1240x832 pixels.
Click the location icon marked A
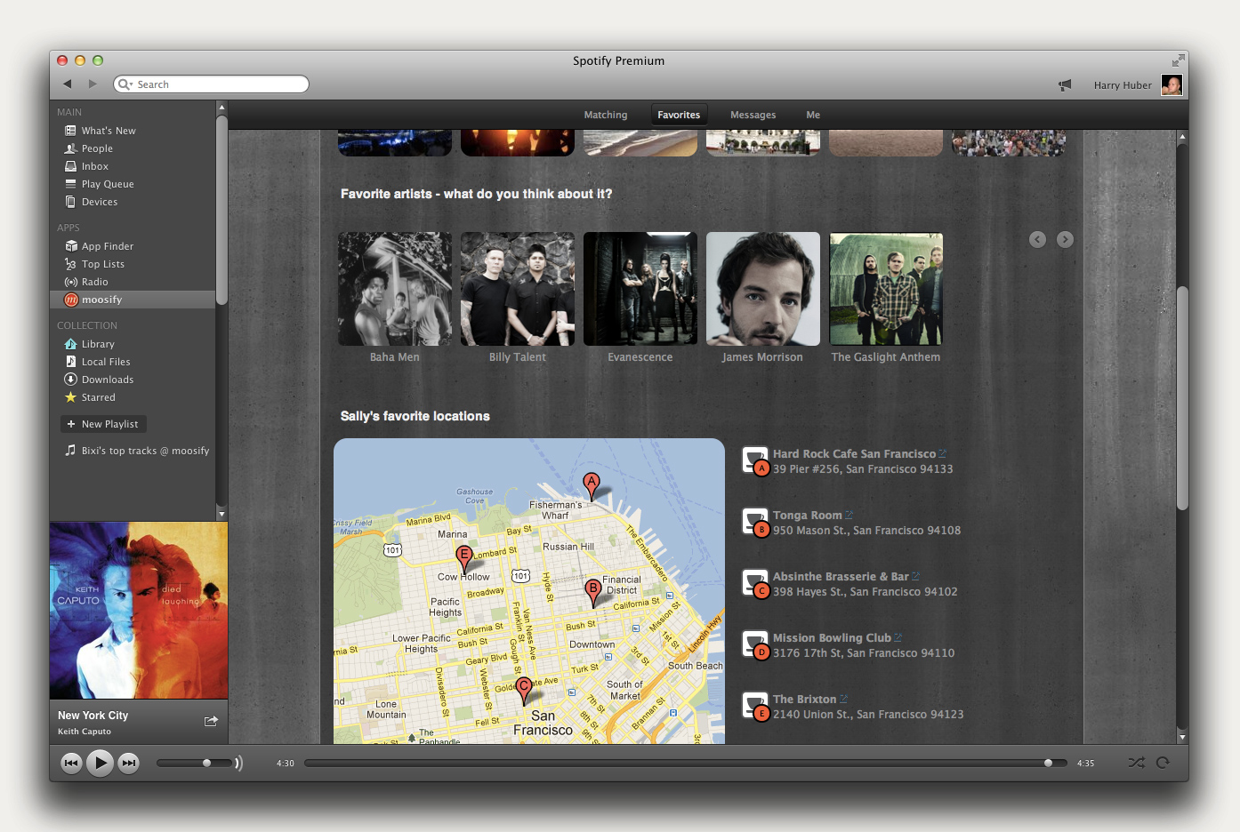[x=755, y=460]
